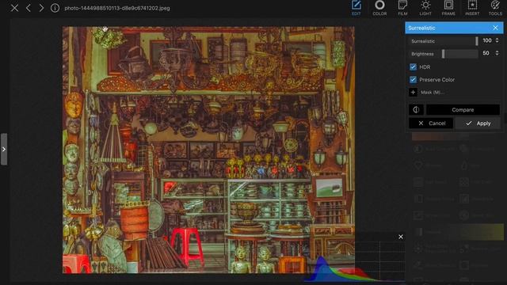Cancel the Surrealistic effect
The image size is (507, 285).
coord(431,123)
